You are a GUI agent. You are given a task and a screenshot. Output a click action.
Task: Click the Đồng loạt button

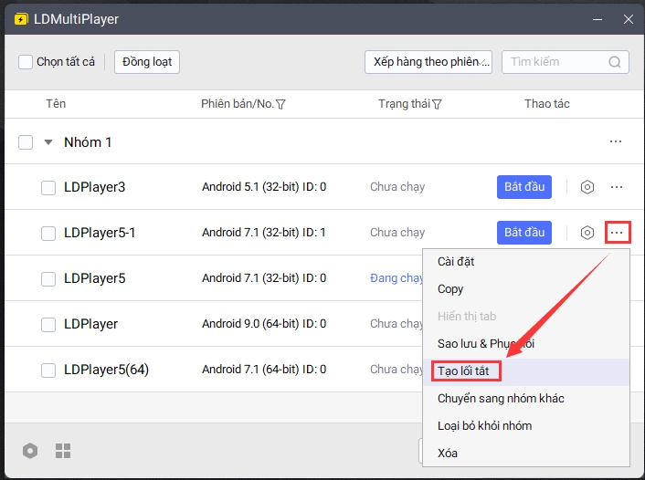(x=147, y=62)
